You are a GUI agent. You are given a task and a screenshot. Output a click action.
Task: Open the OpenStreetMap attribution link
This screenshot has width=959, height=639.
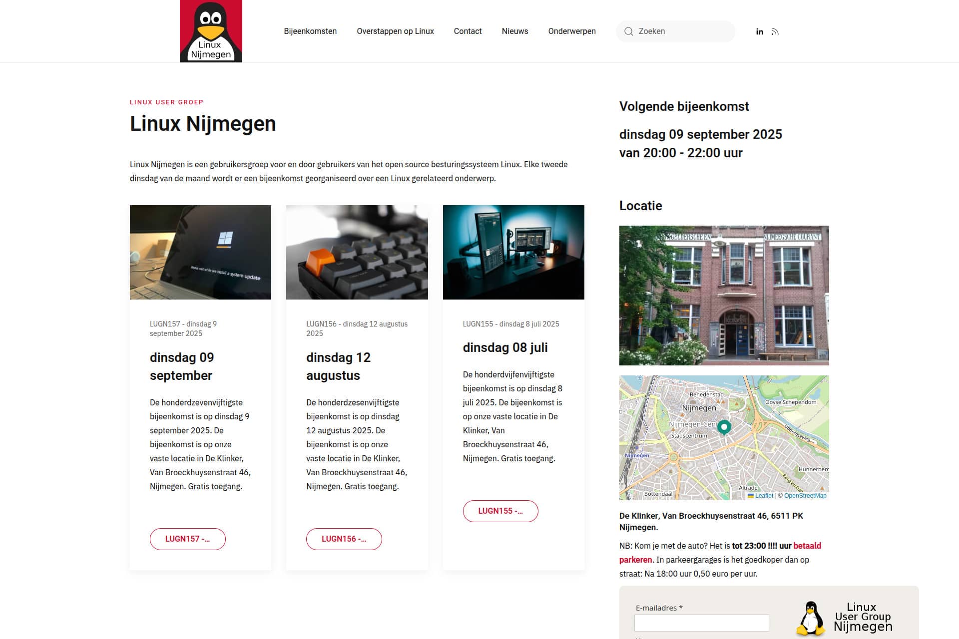point(805,496)
